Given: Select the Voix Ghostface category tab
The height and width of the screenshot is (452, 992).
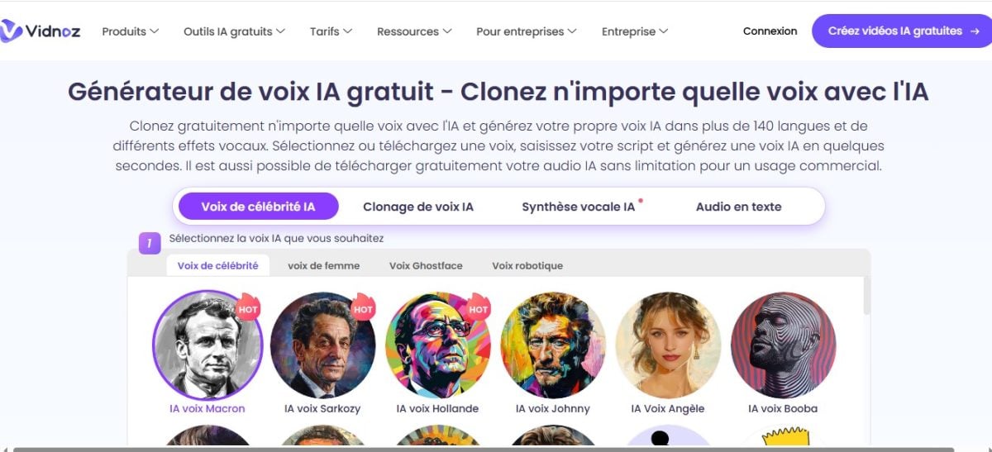Looking at the screenshot, I should 426,265.
